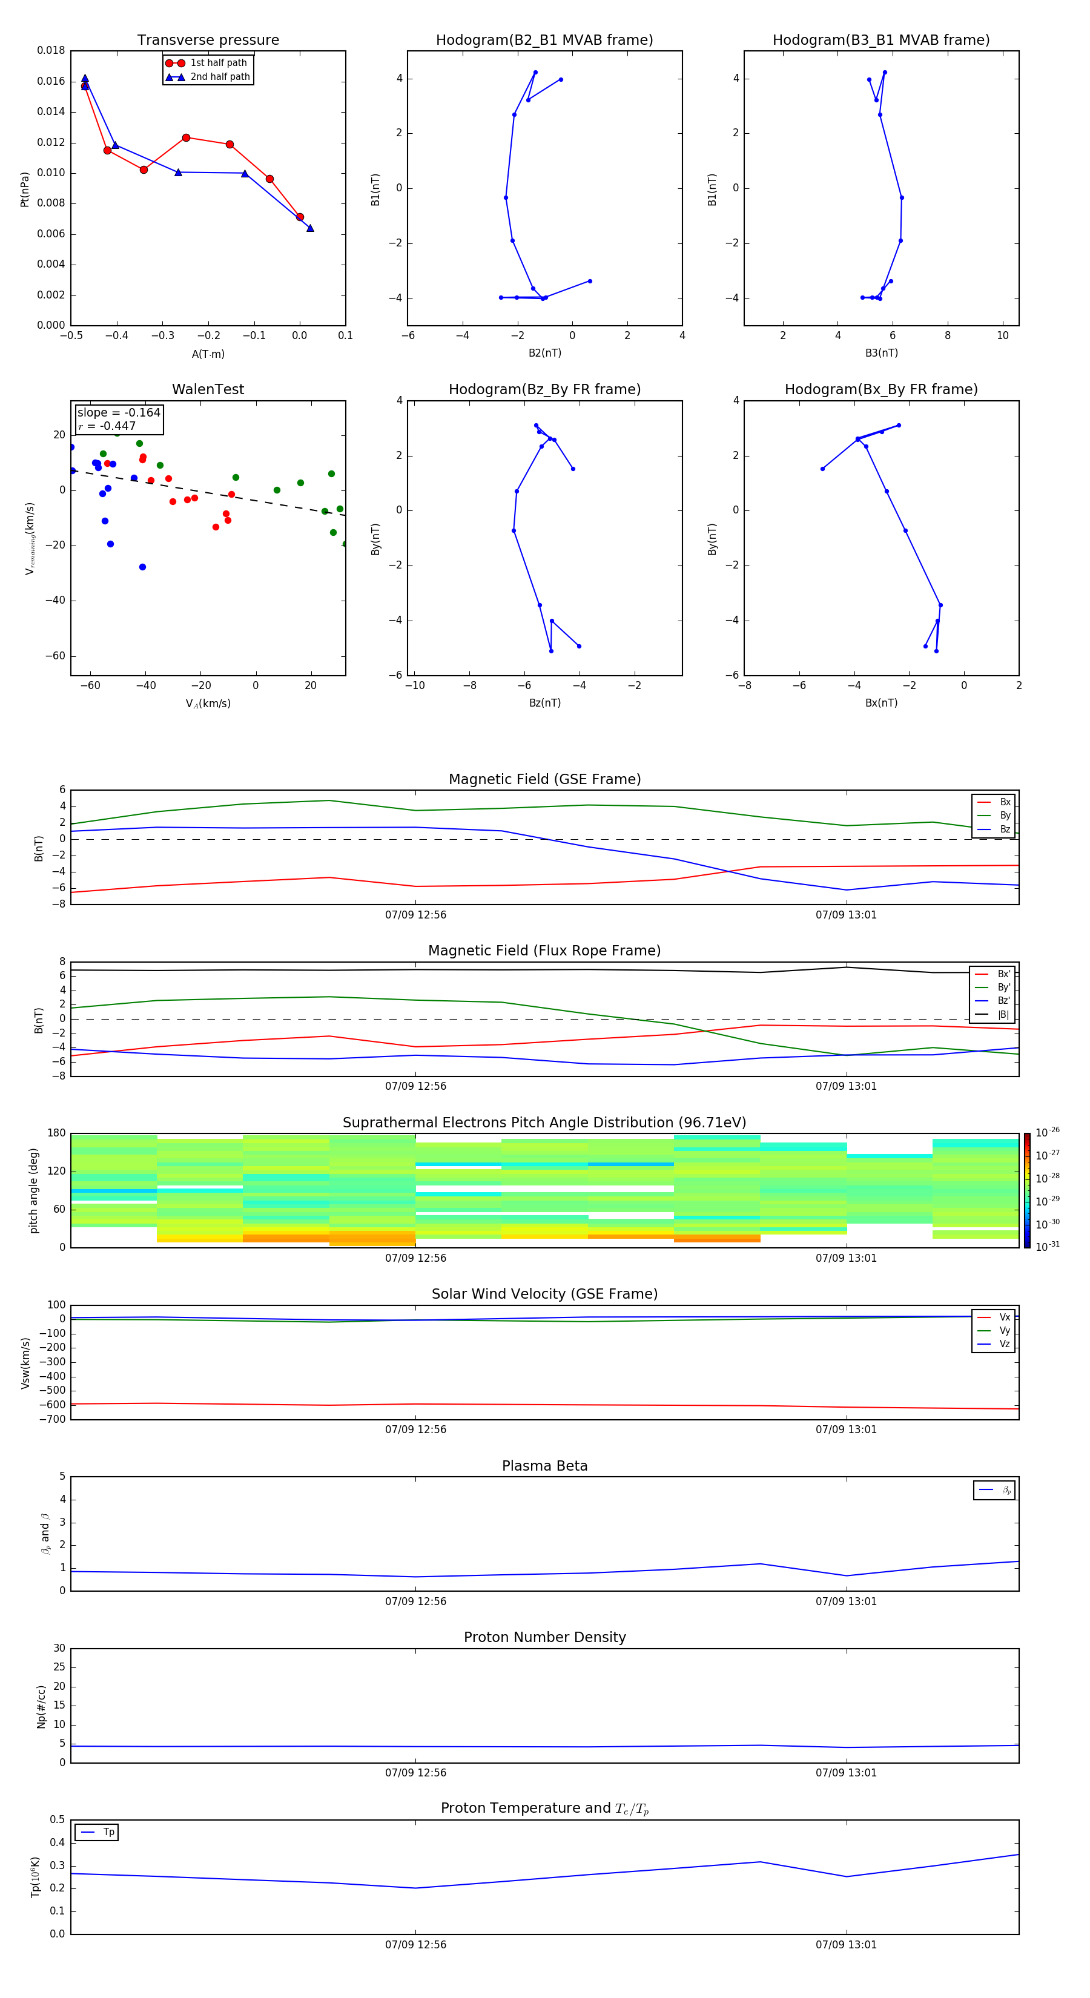Click the colorbar's top tick label (10 to the −26)
The image size is (1090, 1998).
[1048, 1132]
